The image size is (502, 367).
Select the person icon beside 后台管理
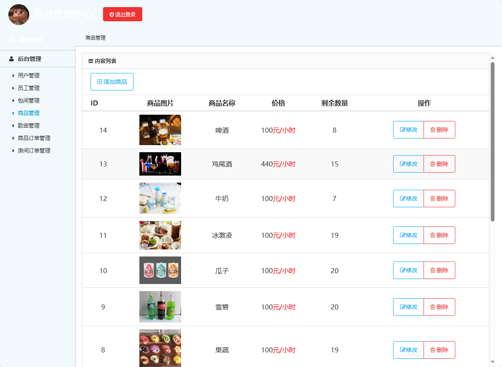(11, 59)
